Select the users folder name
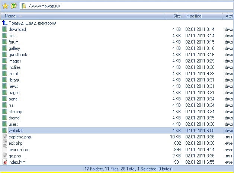This screenshot has height=173, width=234. click(13, 124)
